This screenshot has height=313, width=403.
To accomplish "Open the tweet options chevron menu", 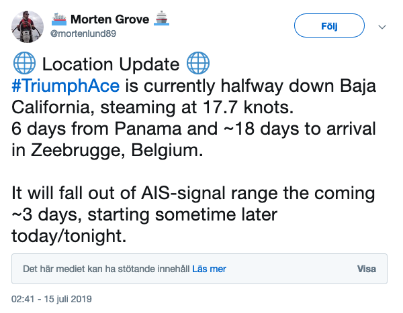I will coord(382,27).
